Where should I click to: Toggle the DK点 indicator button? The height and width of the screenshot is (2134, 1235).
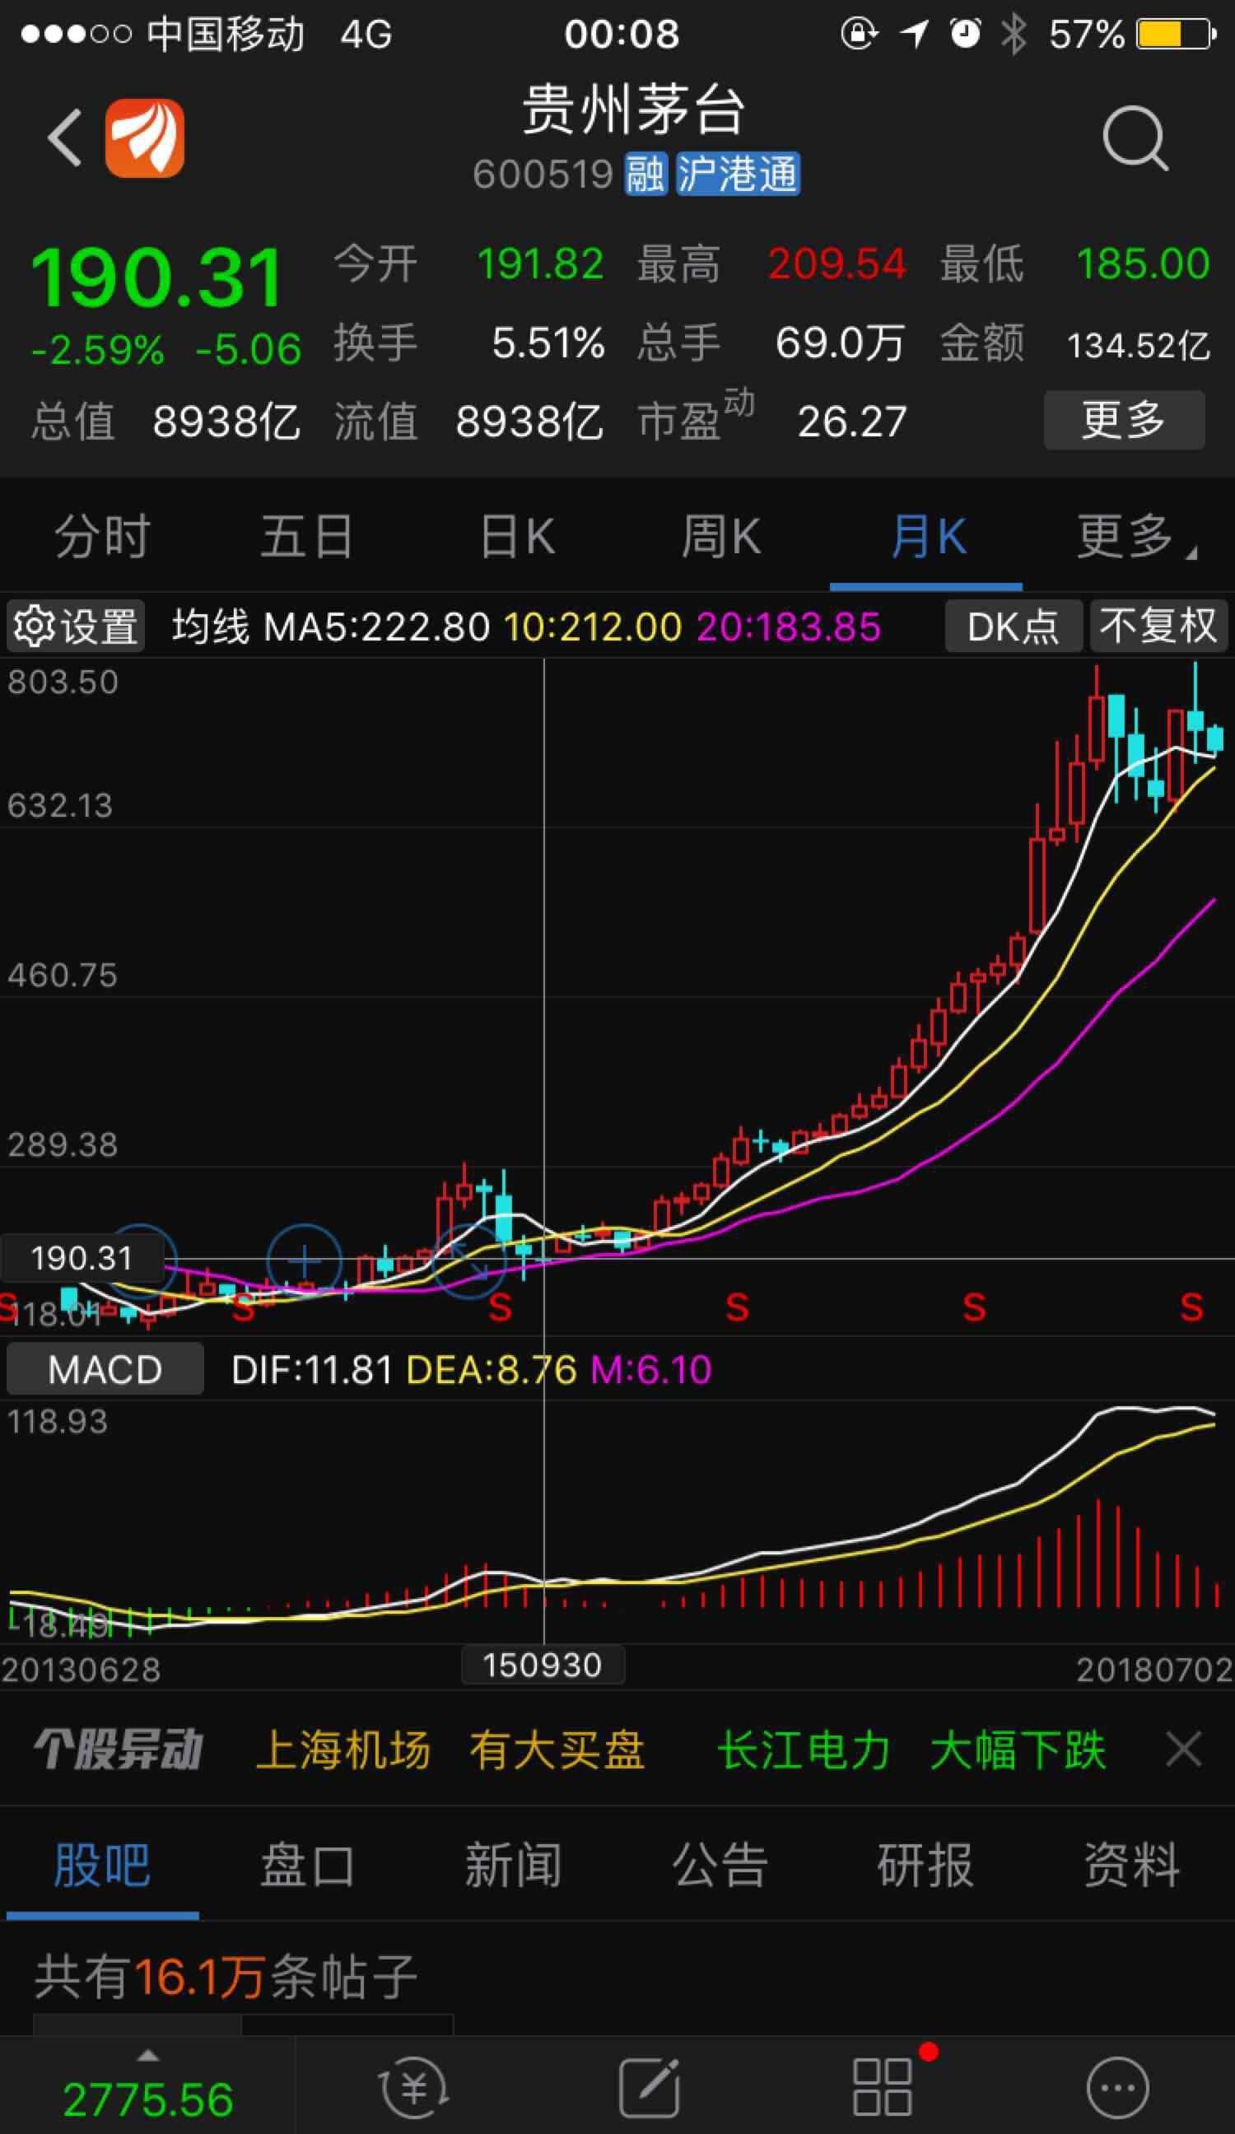point(1013,627)
